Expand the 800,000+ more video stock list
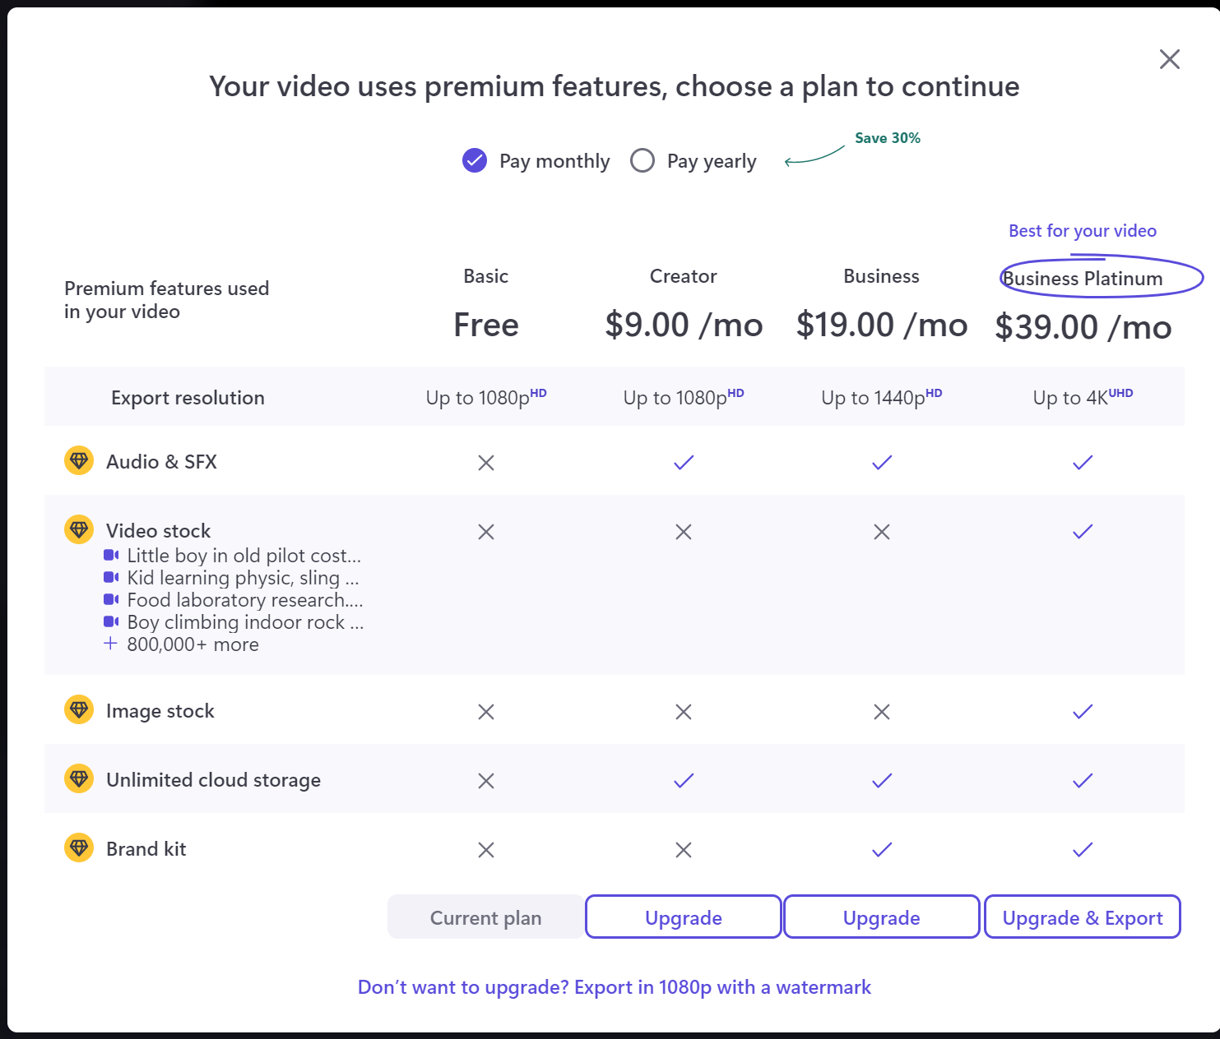 193,644
